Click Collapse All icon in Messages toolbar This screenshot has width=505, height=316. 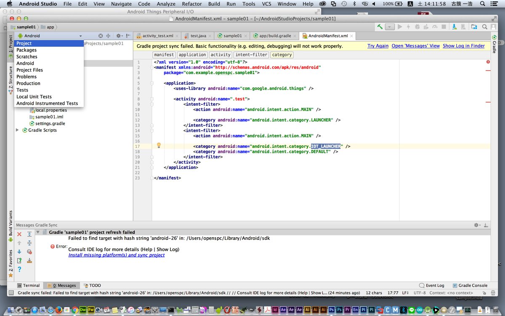click(29, 243)
